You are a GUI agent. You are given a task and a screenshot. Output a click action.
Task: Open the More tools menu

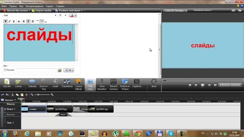pos(154,83)
